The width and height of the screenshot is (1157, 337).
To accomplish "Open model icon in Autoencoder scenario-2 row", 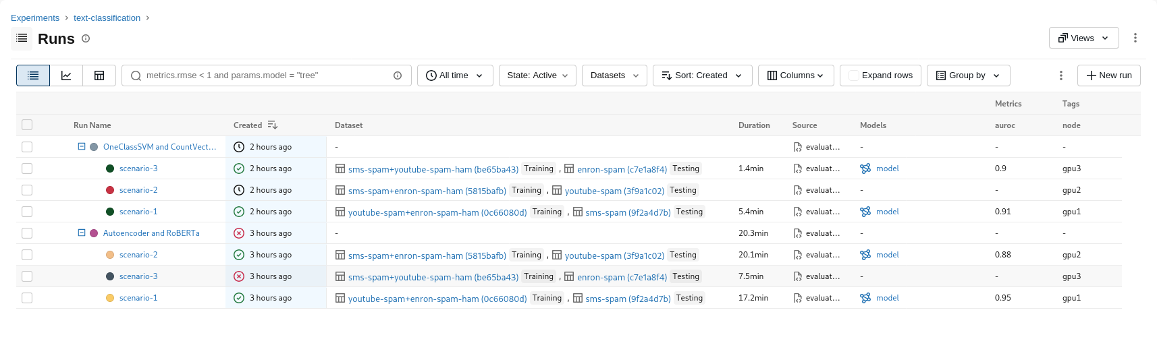I will click(865, 255).
